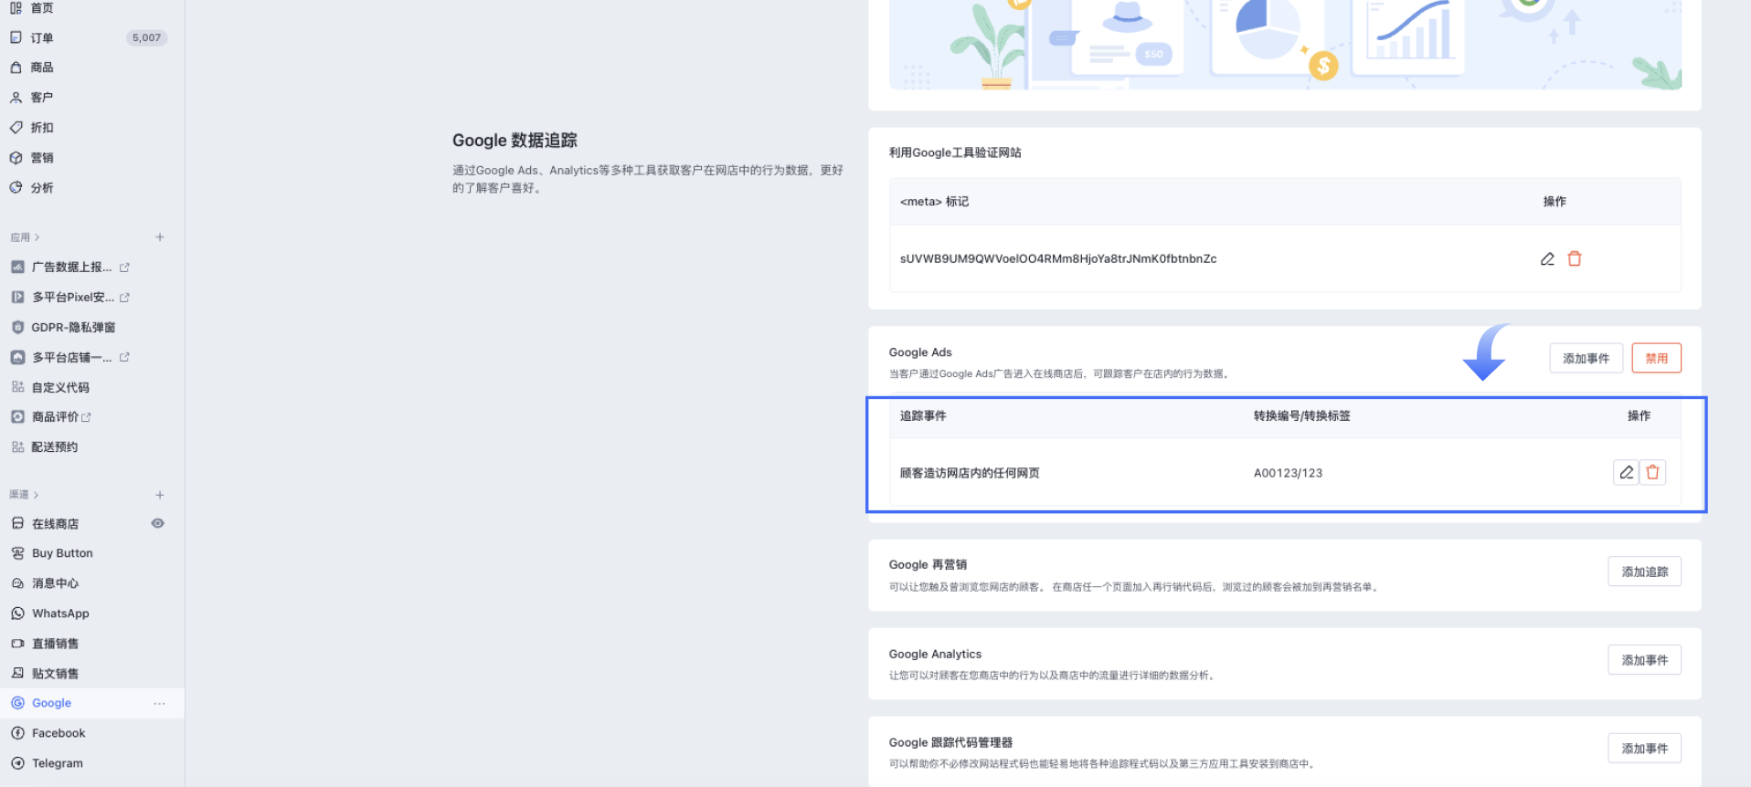The image size is (1751, 787).
Task: Open 消息中心 message center
Action: (55, 583)
